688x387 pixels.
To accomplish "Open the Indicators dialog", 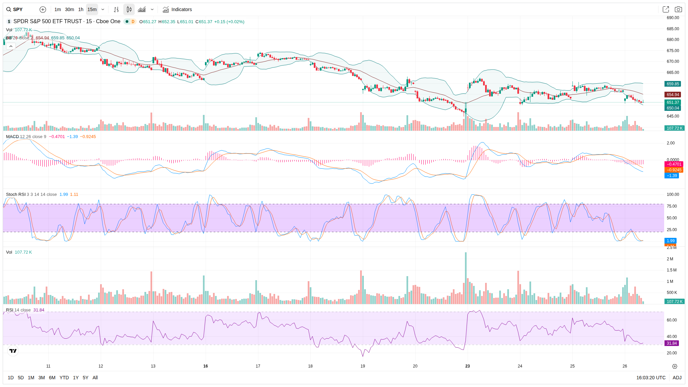I will coord(177,9).
